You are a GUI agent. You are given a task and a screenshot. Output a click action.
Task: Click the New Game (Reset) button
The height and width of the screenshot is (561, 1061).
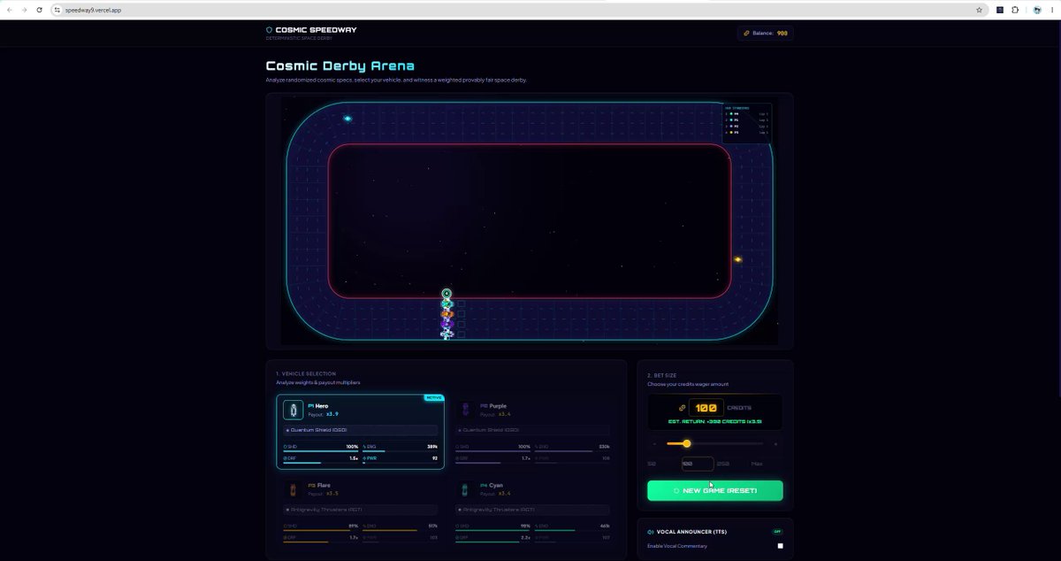pos(714,490)
